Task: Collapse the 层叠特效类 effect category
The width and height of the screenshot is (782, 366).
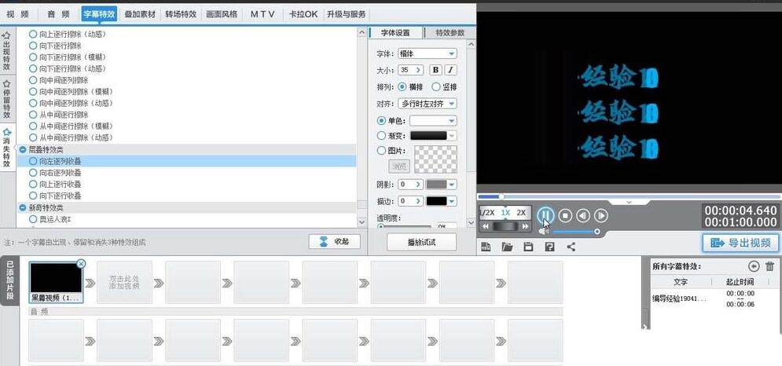Action: click(23, 149)
